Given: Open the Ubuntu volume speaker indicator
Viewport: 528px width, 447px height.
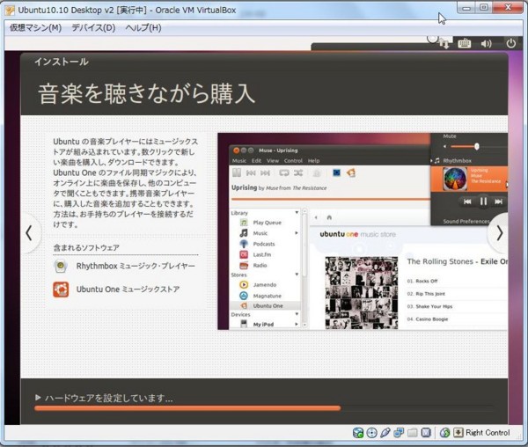Looking at the screenshot, I should coord(487,44).
